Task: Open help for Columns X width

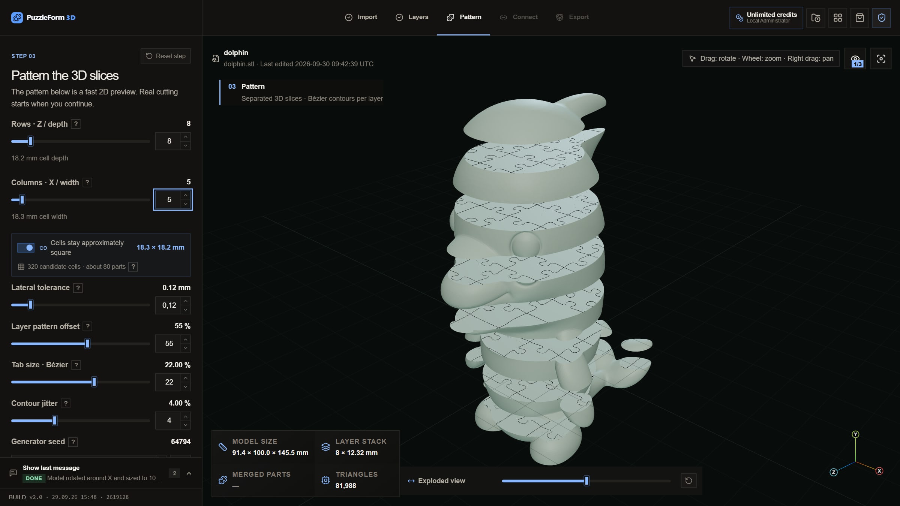Action: pos(87,183)
